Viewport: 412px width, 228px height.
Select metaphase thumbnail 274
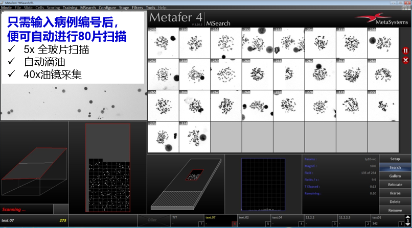(195, 137)
